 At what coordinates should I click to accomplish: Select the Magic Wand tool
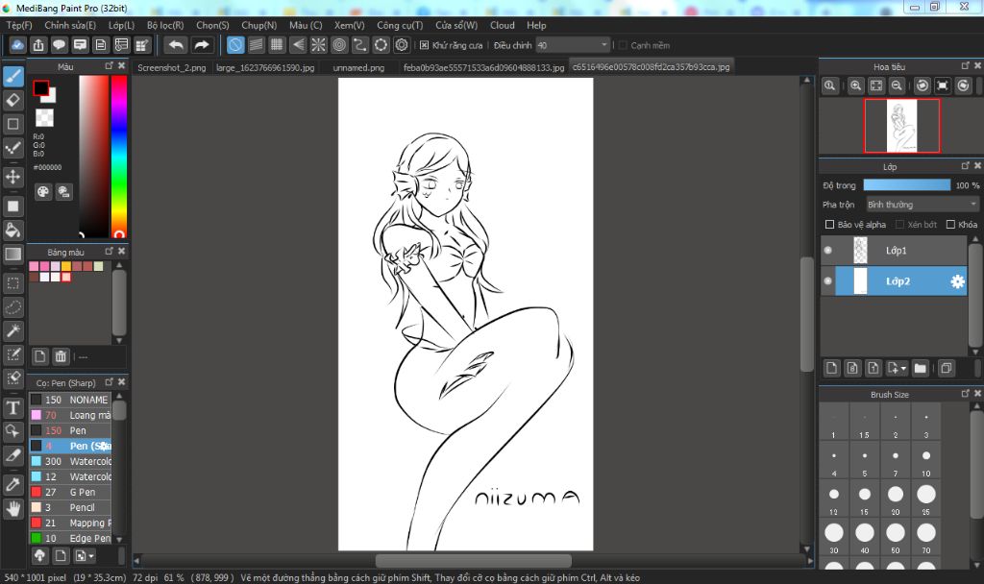[13, 331]
